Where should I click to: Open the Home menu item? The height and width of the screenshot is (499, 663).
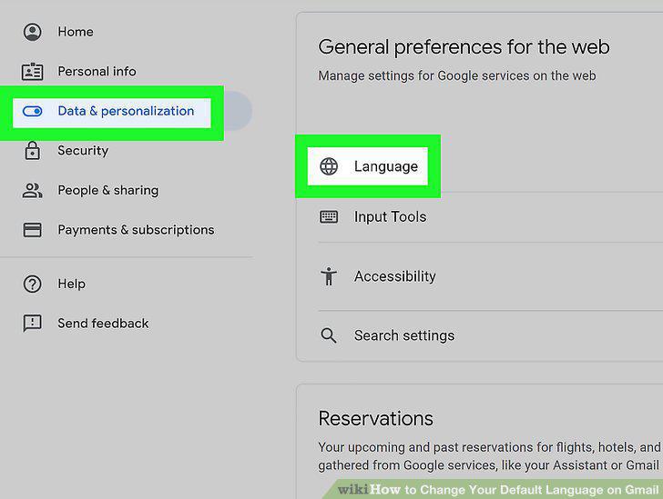(76, 32)
